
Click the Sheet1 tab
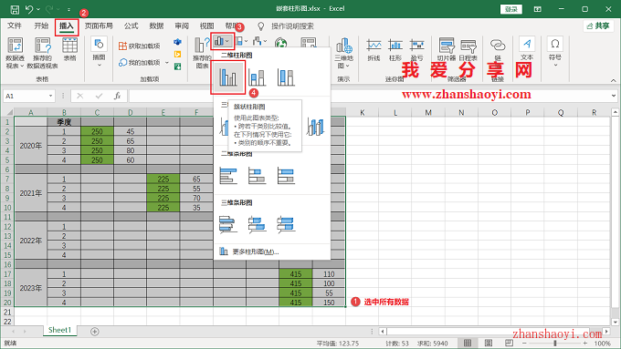tap(59, 330)
